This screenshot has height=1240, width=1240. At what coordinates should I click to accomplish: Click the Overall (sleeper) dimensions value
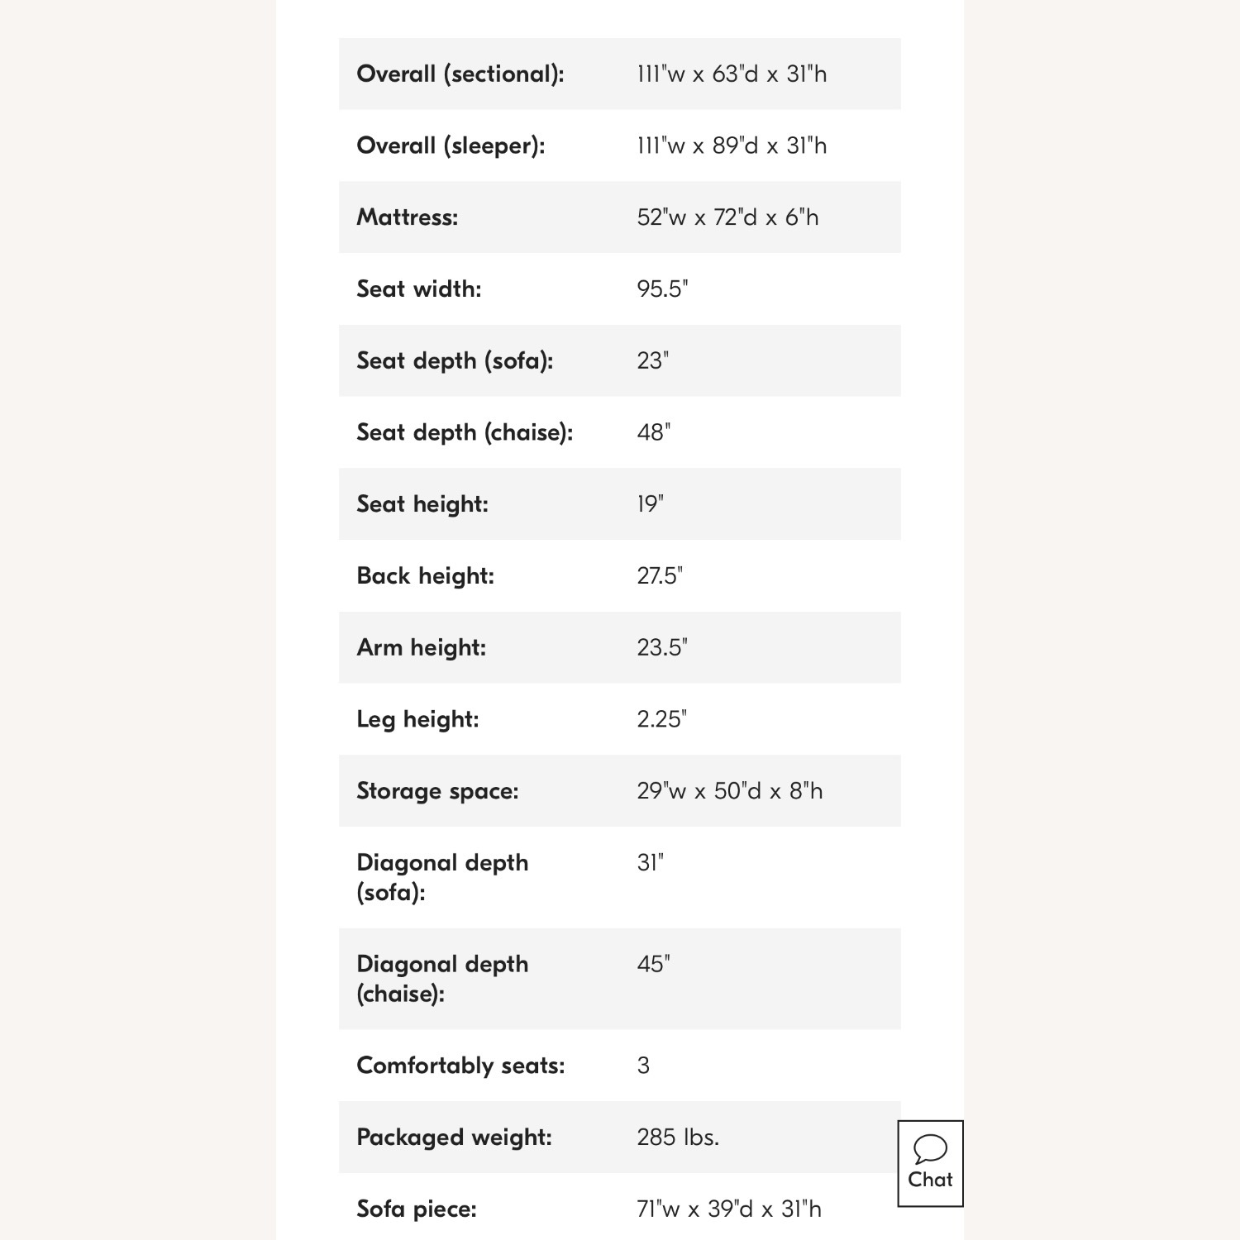(731, 145)
